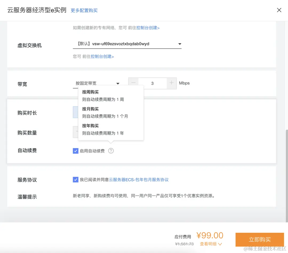This screenshot has height=253, width=288.
Task: Click the dropdown arrow on the 虚拟交换机 selector
Action: 179,44
